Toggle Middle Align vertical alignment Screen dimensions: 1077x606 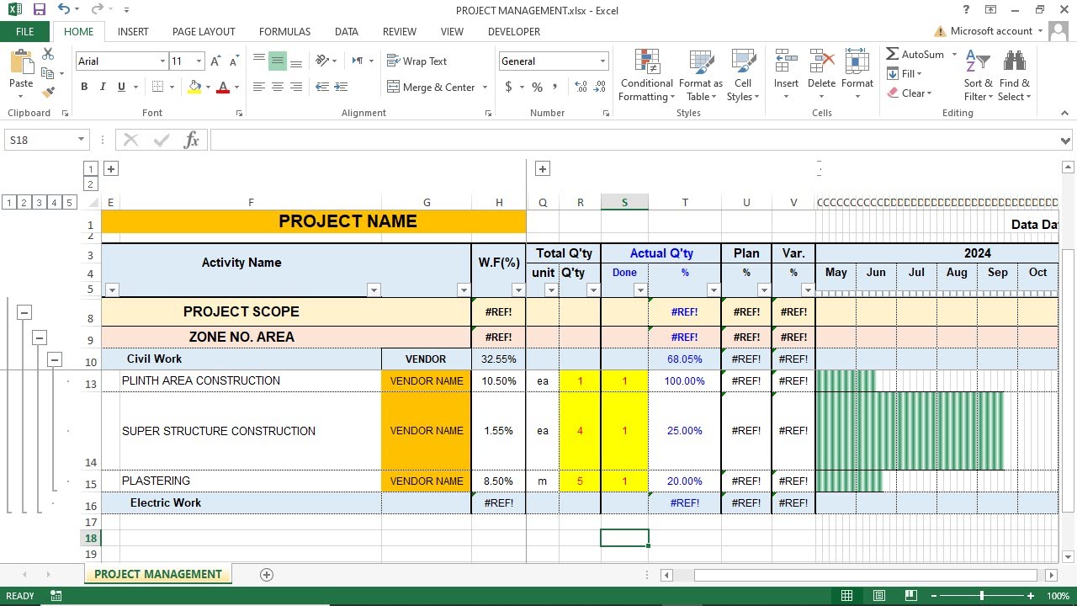tap(278, 61)
